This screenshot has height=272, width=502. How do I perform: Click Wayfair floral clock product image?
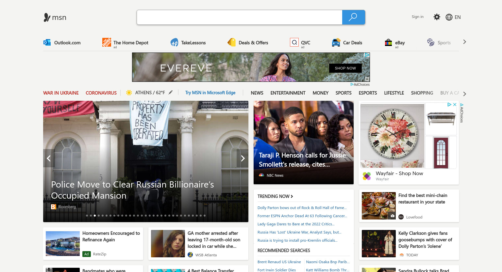[x=392, y=136]
